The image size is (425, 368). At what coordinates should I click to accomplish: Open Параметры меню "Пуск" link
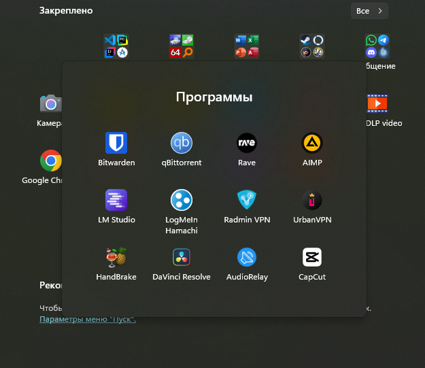coord(88,319)
